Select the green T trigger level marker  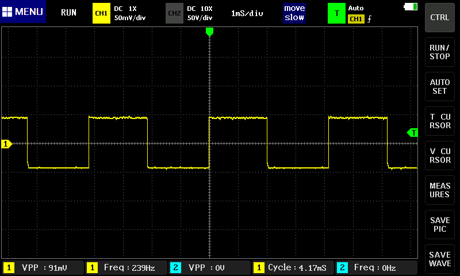pos(412,133)
